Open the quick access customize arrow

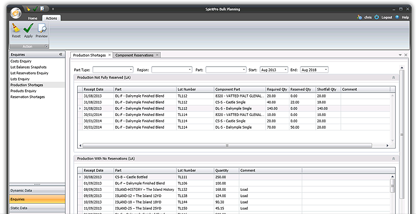(x=53, y=9)
